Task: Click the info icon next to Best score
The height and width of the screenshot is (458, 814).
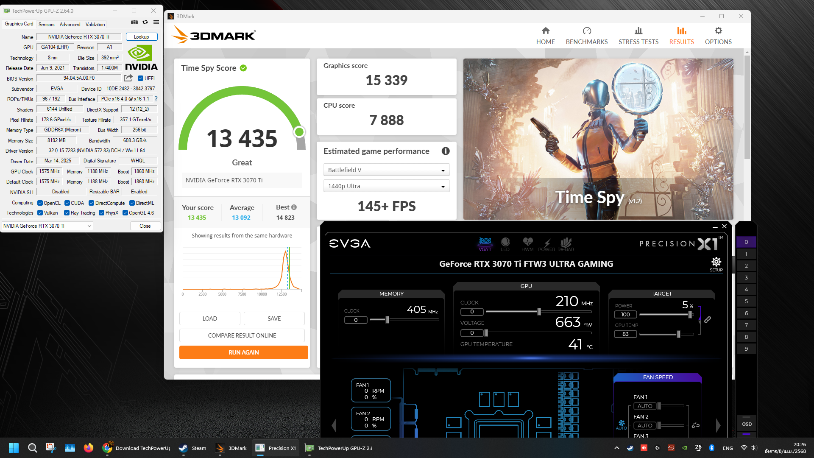Action: [x=294, y=207]
